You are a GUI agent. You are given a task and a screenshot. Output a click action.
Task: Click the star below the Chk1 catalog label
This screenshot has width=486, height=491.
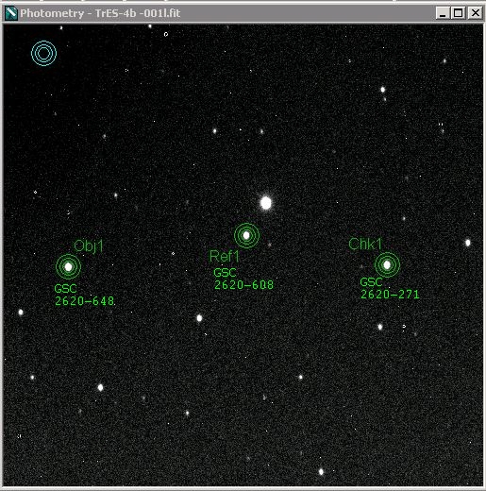click(x=380, y=327)
